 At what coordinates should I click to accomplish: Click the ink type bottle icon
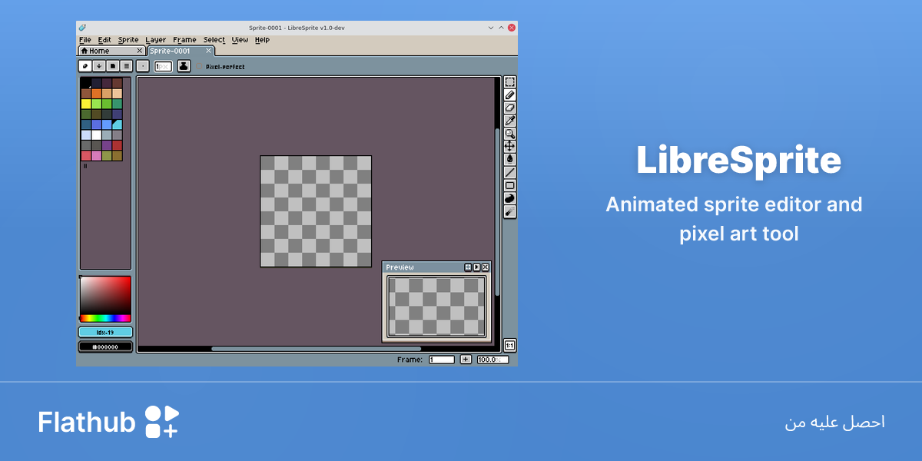(x=184, y=66)
